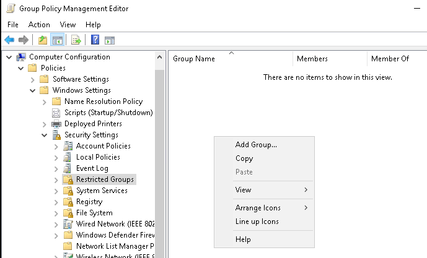The height and width of the screenshot is (258, 427).
Task: Click the Export List toolbar icon
Action: pyautogui.click(x=76, y=40)
